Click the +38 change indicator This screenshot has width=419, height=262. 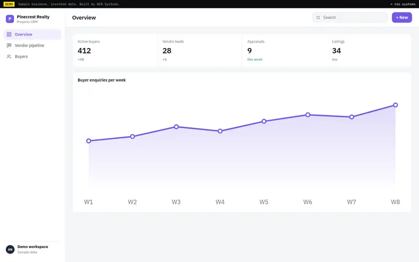click(x=81, y=59)
